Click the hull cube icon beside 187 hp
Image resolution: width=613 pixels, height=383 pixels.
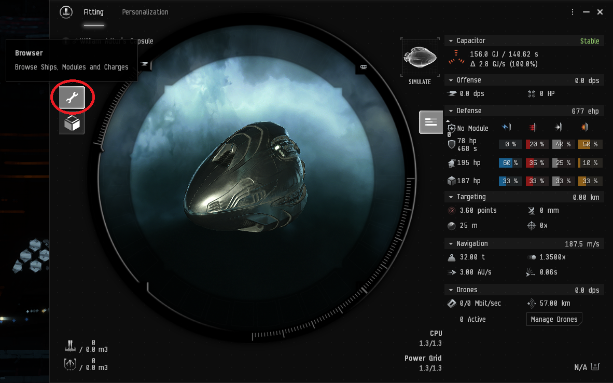pos(452,181)
